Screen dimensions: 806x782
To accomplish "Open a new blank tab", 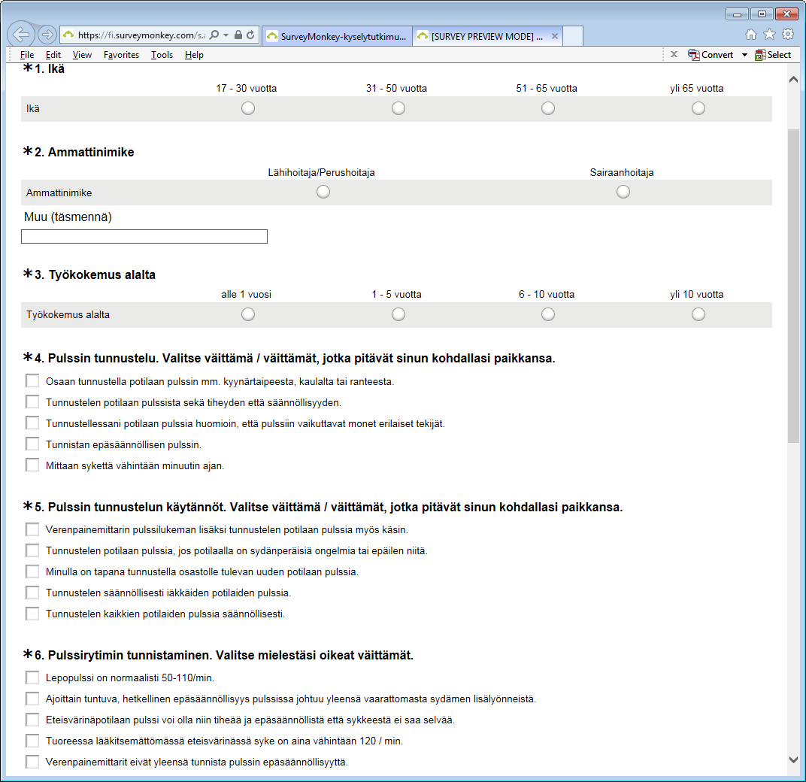I will point(573,36).
